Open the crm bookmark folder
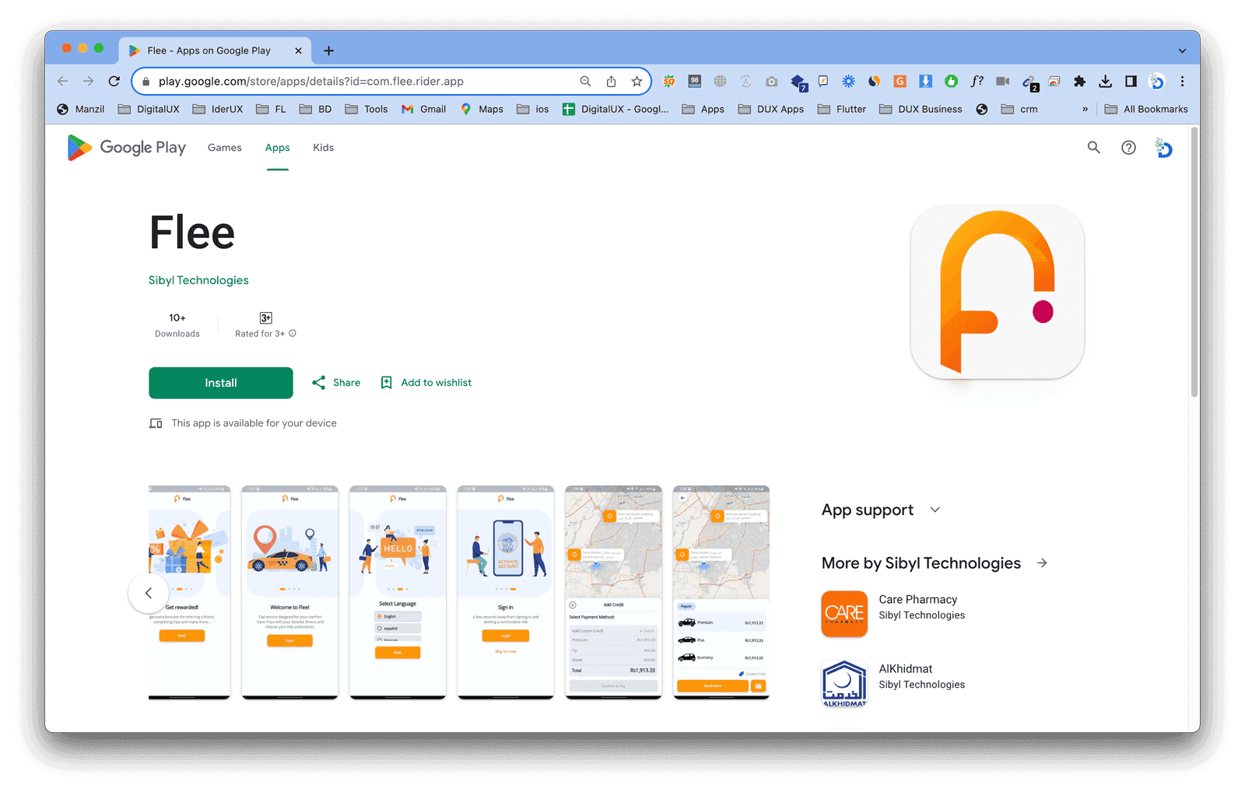1245x792 pixels. 1019,109
